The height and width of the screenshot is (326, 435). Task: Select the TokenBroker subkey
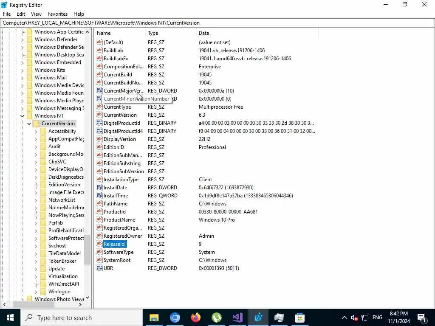(x=62, y=261)
